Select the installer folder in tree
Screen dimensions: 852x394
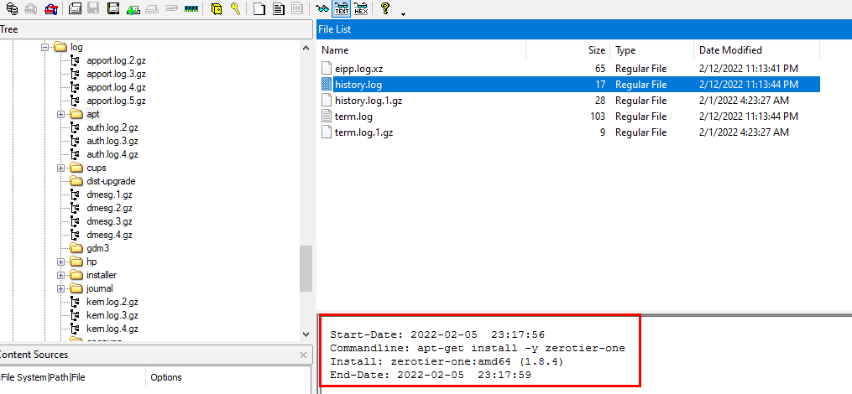pyautogui.click(x=101, y=275)
